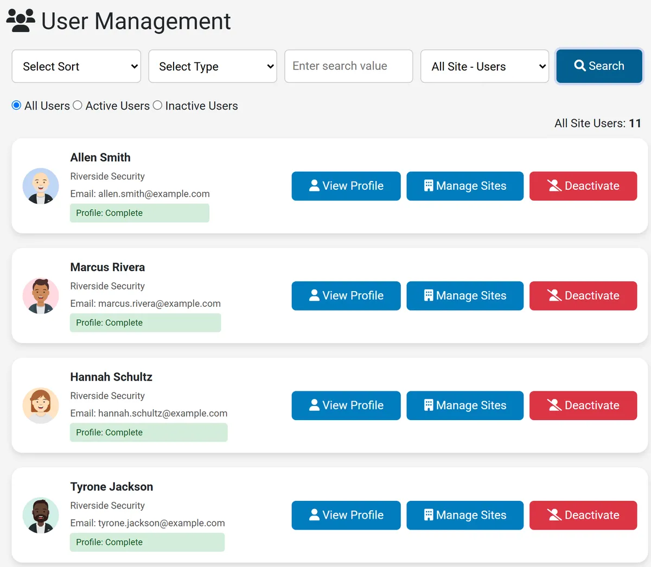View Profile for Hannah Schultz
The image size is (651, 567).
click(346, 405)
